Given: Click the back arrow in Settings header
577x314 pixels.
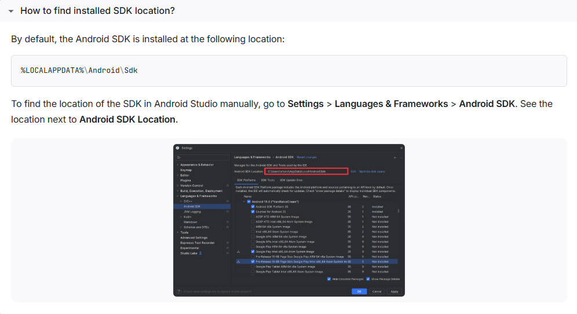Looking at the screenshot, I should 395,157.
